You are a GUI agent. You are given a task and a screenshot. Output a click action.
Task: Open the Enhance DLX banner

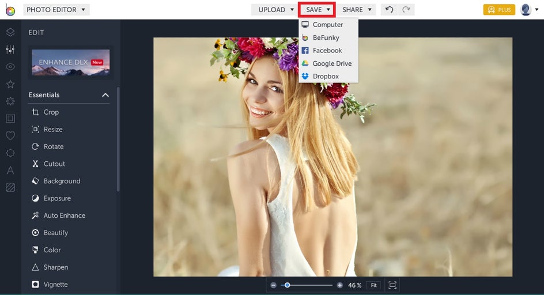click(x=71, y=62)
